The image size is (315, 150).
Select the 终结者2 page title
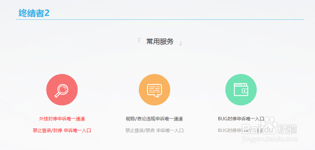pyautogui.click(x=34, y=13)
